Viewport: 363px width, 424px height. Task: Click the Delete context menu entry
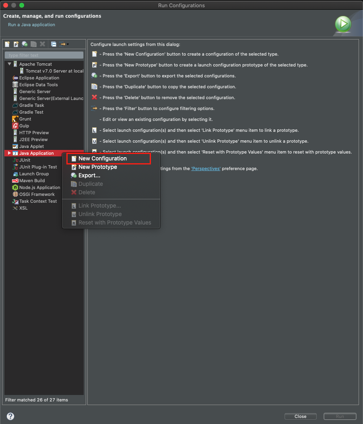tap(111, 192)
